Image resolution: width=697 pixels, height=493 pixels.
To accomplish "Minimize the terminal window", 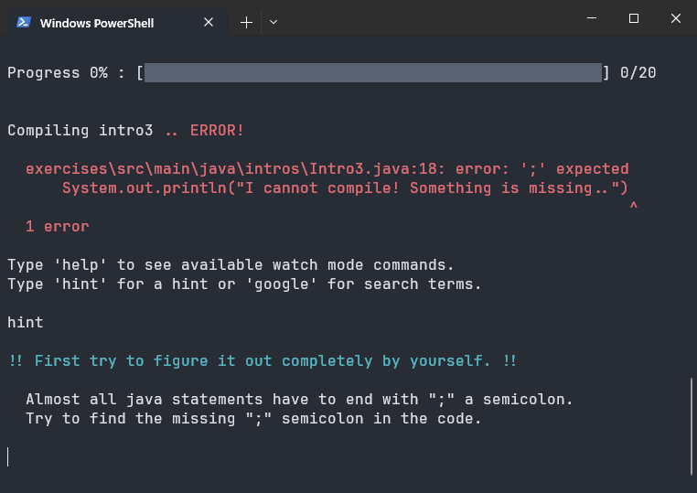I will [592, 18].
